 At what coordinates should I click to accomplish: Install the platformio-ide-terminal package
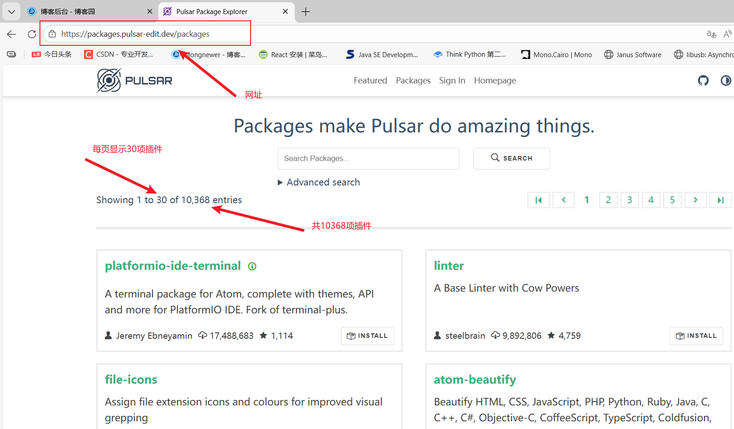click(x=367, y=336)
